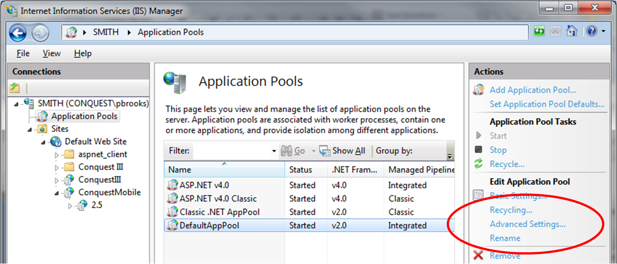Click the DefaultAppPool row icon
This screenshot has height=264, width=617.
(173, 225)
